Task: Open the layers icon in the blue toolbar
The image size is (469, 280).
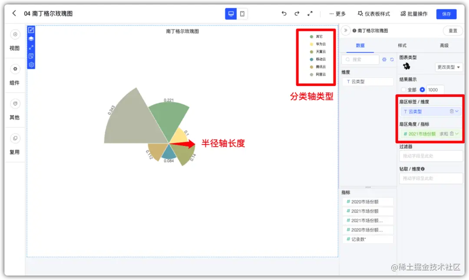Action: 31,39
